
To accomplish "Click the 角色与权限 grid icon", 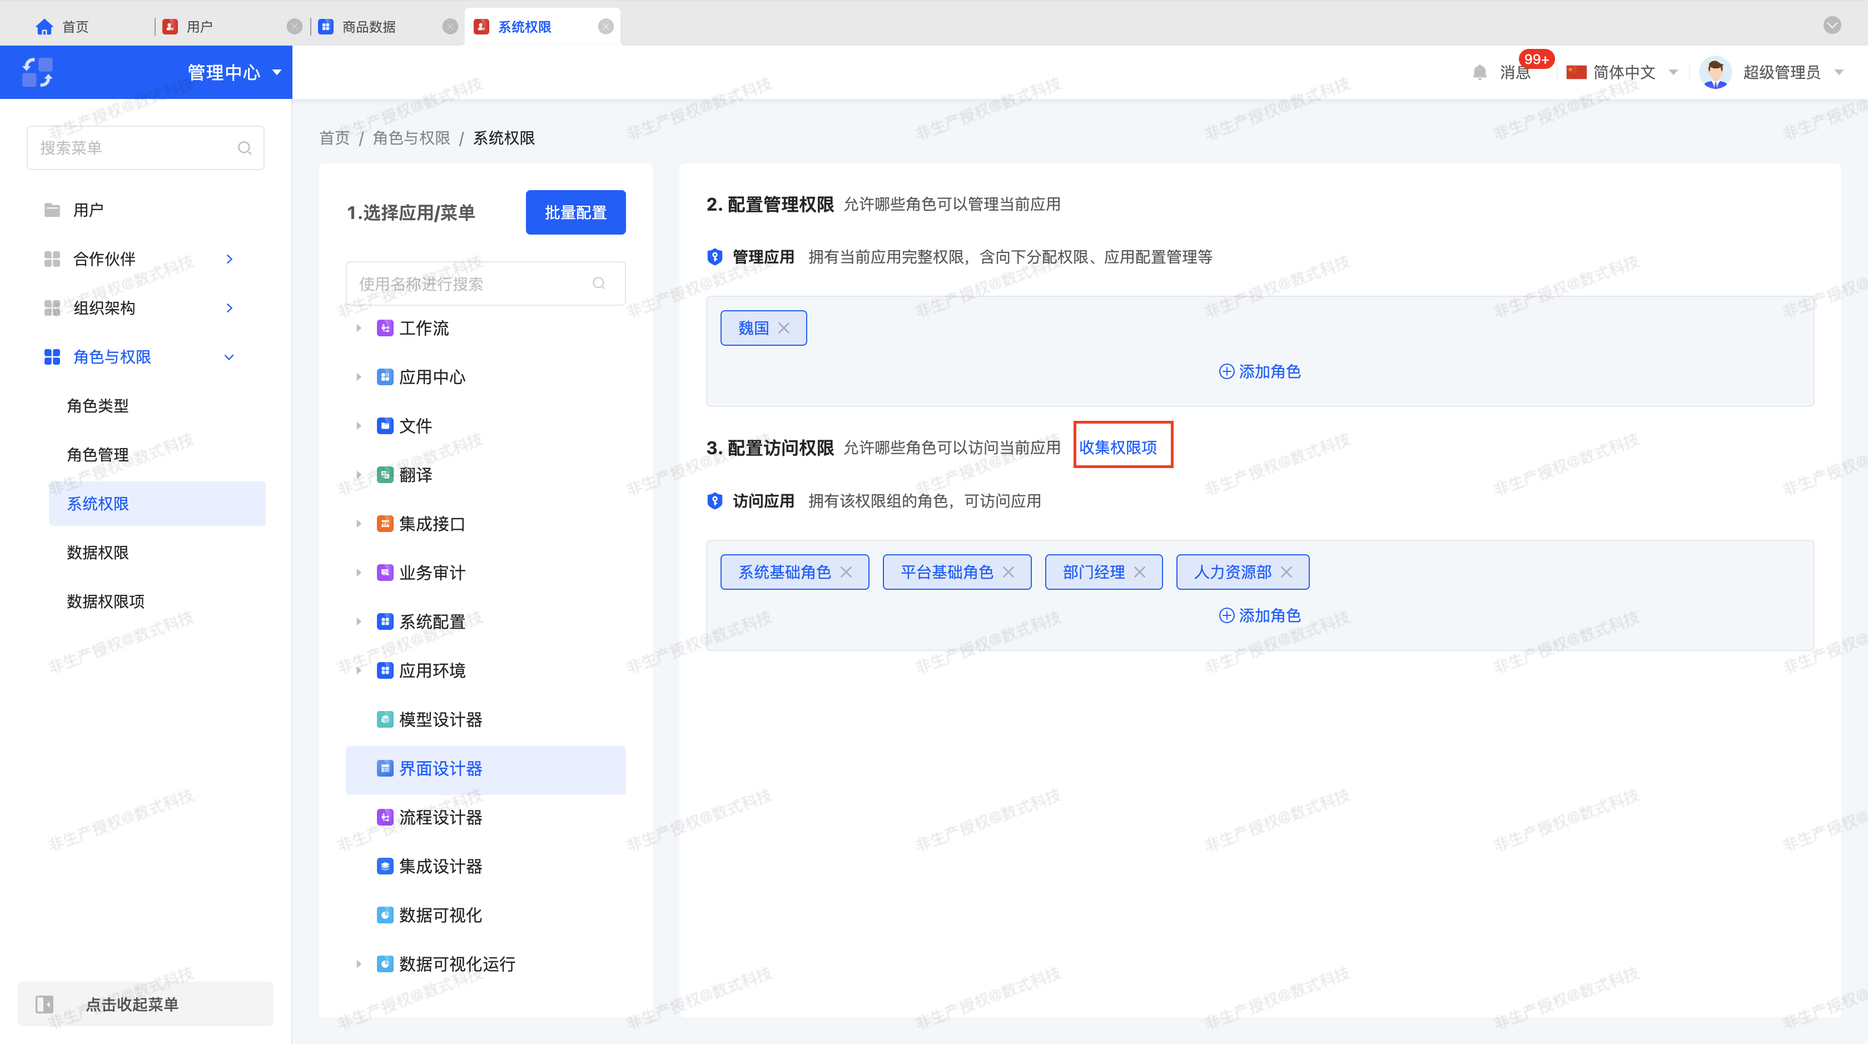I will tap(52, 357).
